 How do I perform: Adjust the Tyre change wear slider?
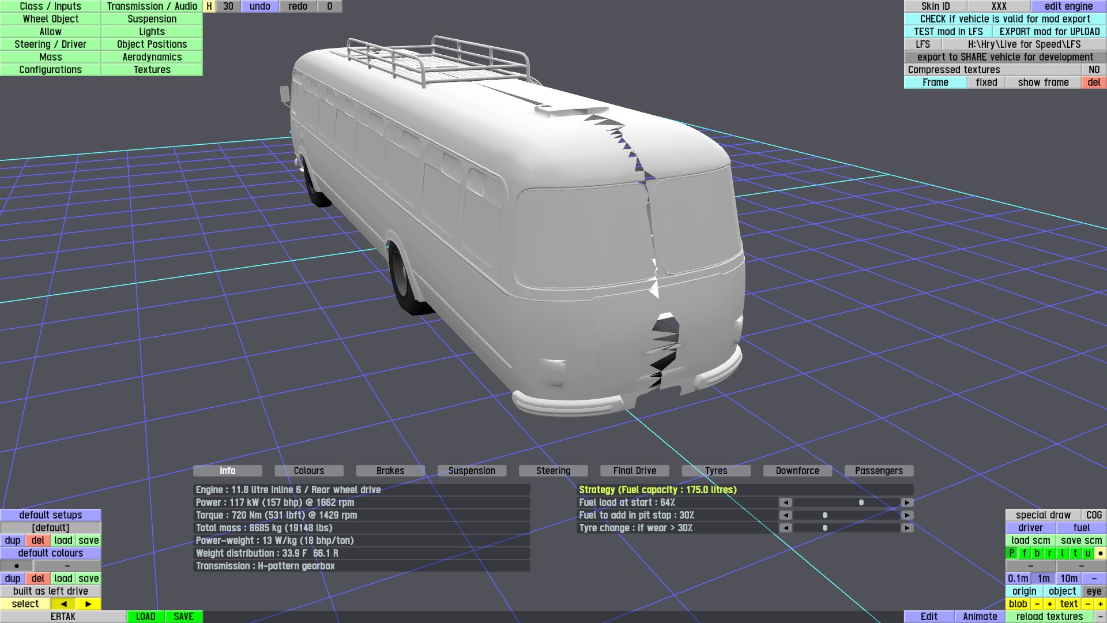(x=824, y=528)
